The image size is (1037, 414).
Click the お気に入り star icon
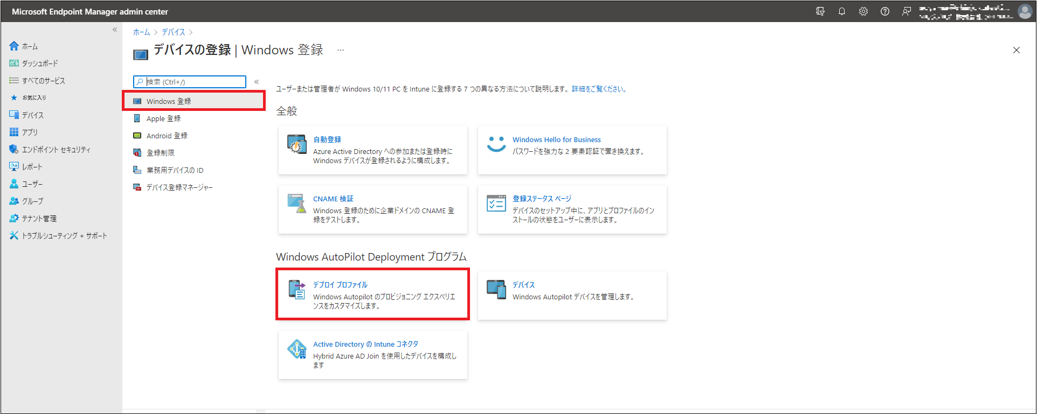click(x=14, y=97)
